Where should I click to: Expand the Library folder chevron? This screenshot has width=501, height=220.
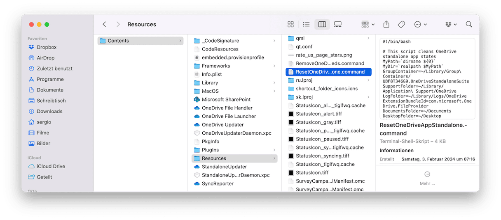pos(274,82)
